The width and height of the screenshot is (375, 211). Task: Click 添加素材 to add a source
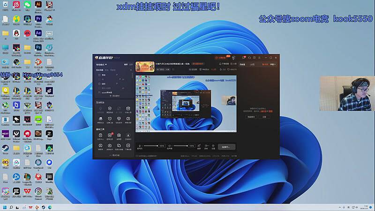[114, 96]
